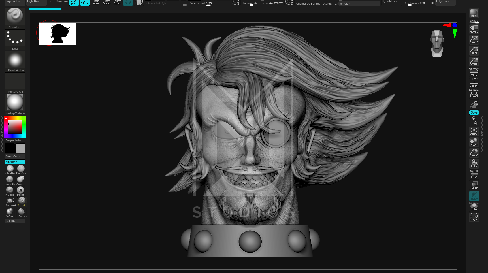Enable PolyF polyframe display
488x273 pixels.
pos(474,174)
